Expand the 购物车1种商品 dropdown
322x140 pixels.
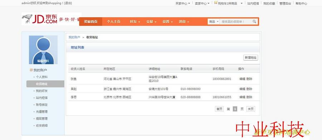(x=241, y=4)
